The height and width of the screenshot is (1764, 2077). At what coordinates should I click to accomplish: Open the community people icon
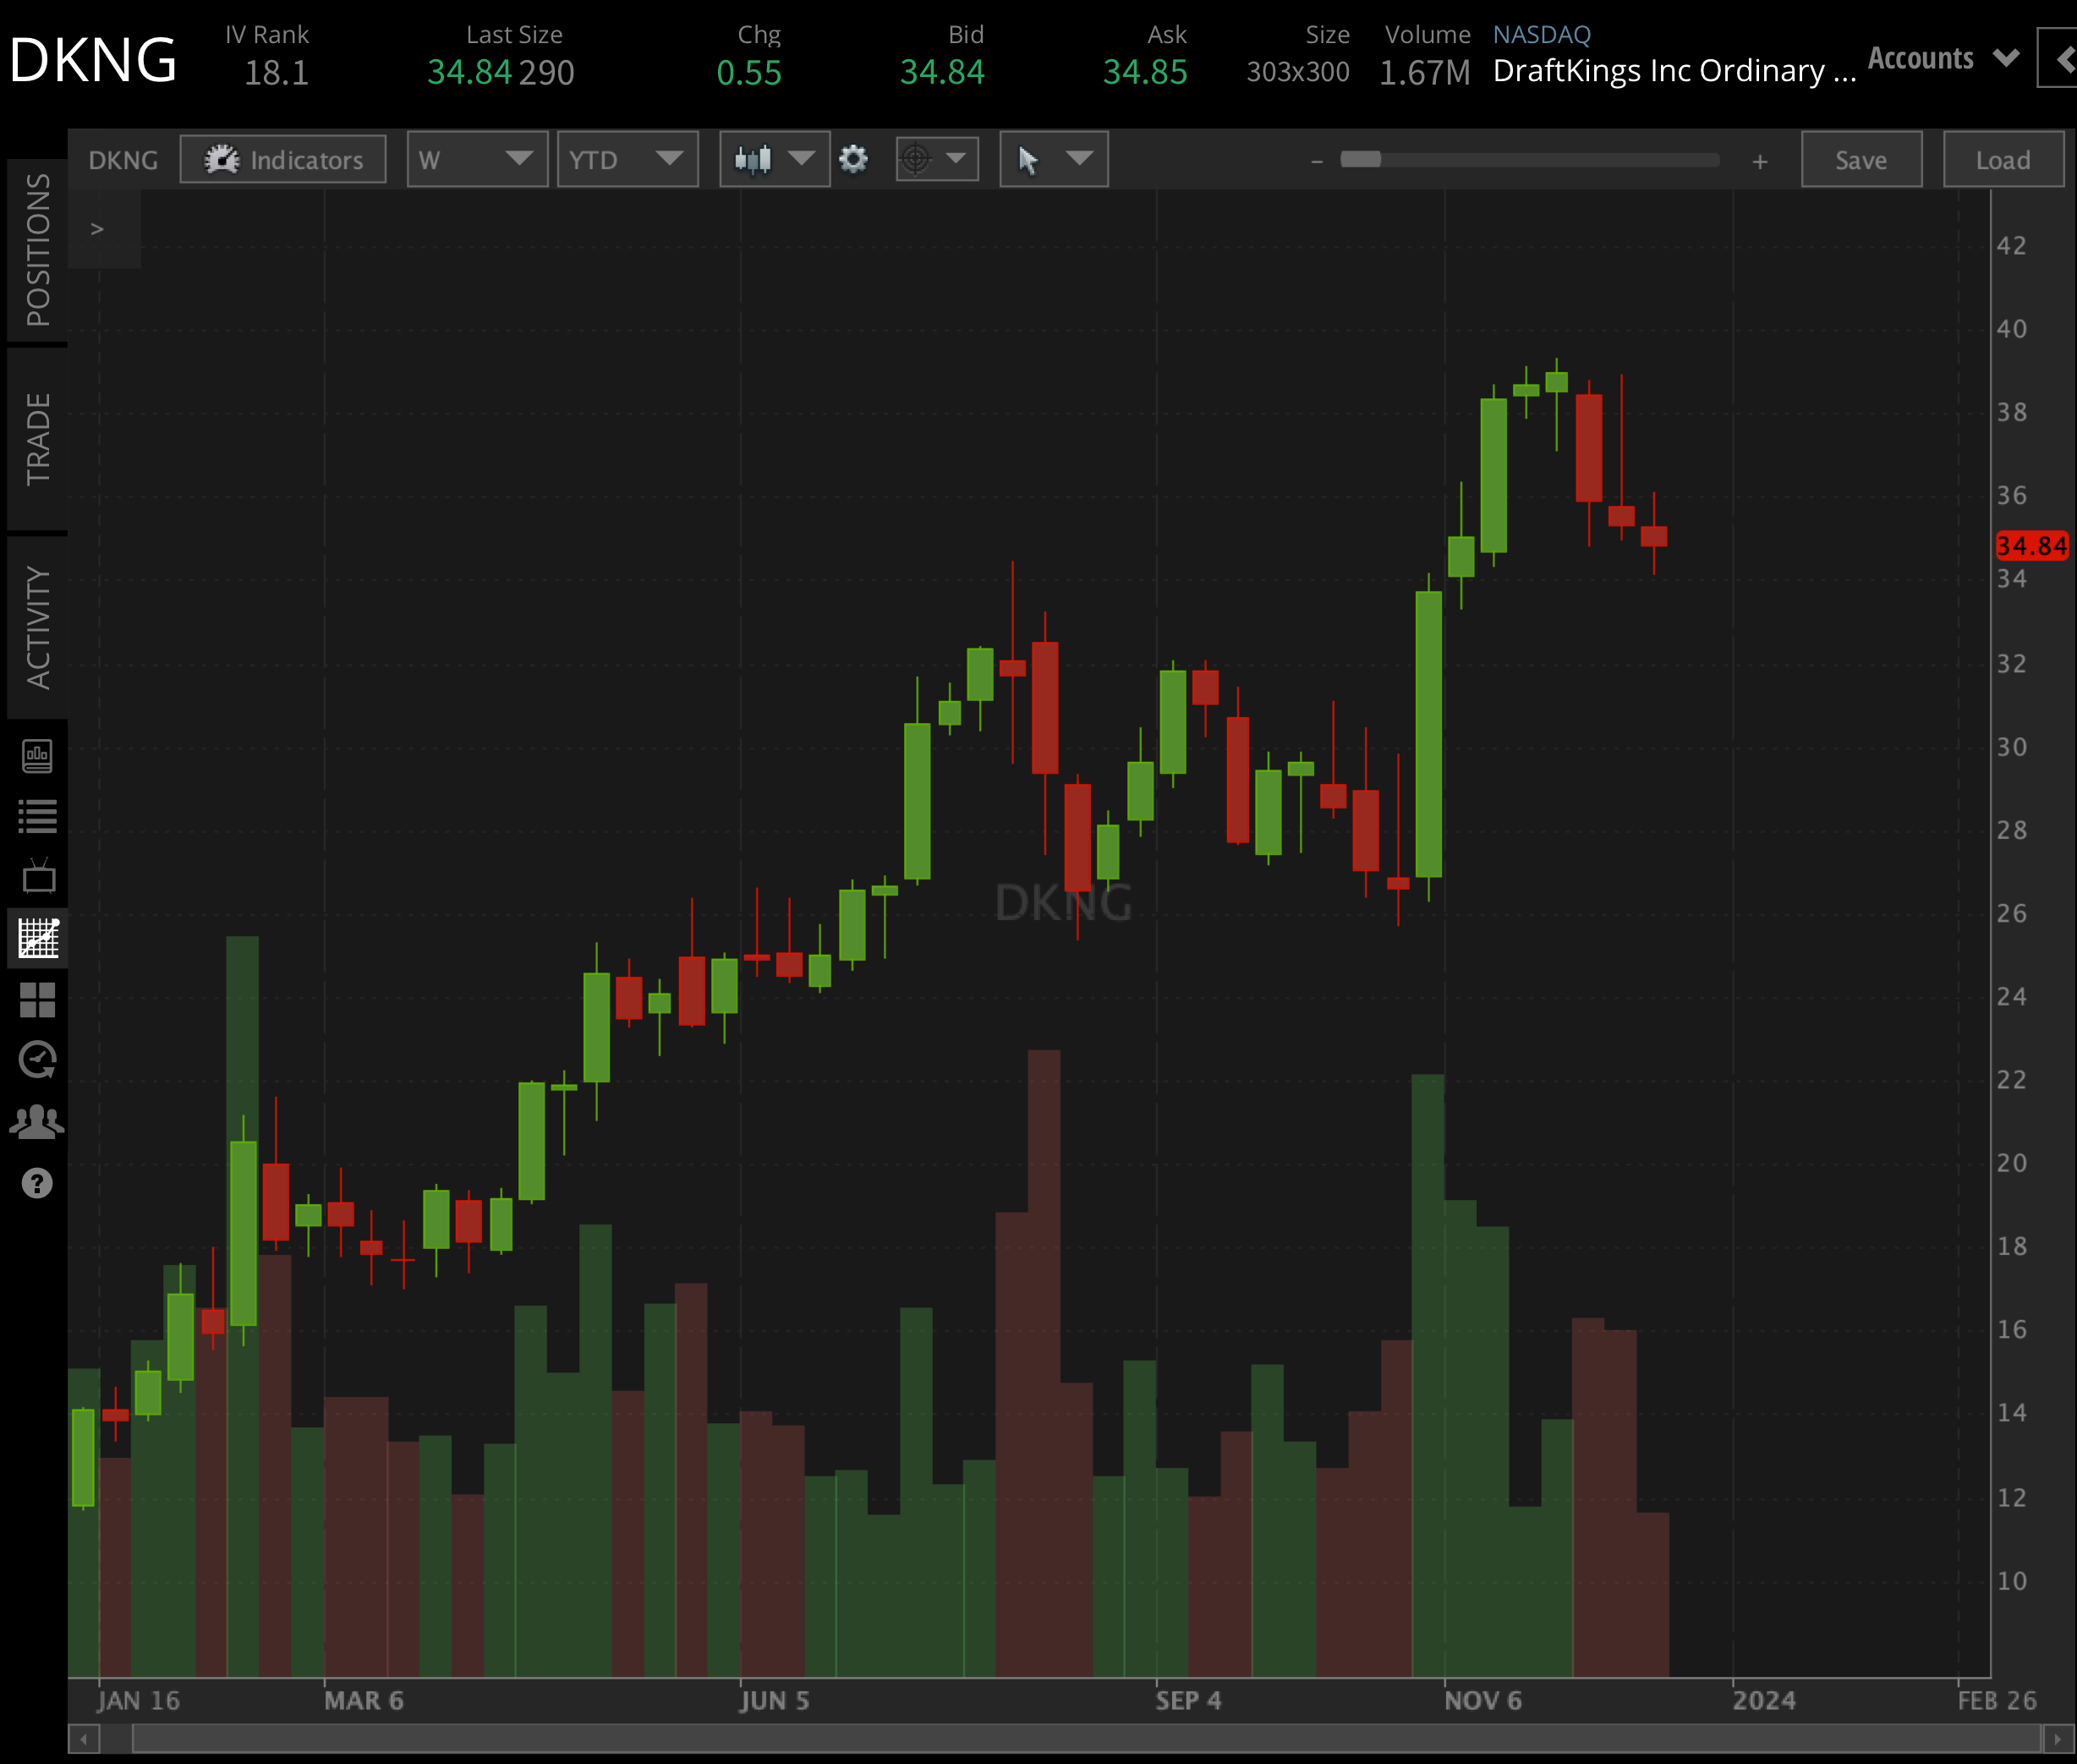pyautogui.click(x=37, y=1122)
